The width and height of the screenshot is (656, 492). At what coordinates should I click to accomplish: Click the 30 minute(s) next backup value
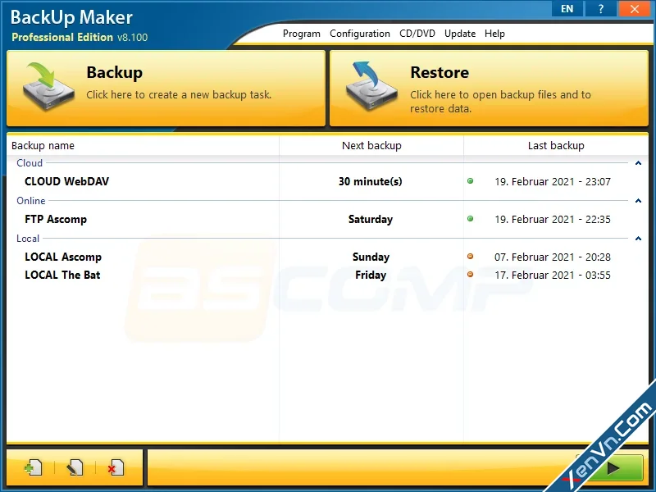tap(371, 181)
